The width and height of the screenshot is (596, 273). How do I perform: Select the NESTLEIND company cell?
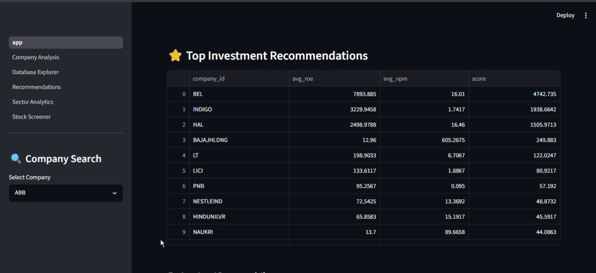pyautogui.click(x=239, y=201)
